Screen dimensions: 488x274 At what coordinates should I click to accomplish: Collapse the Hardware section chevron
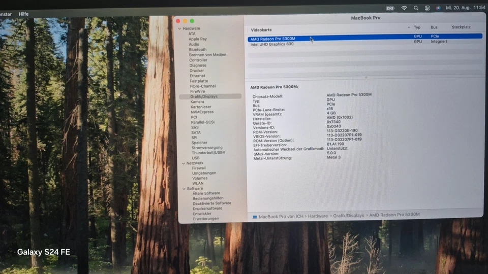pos(179,28)
